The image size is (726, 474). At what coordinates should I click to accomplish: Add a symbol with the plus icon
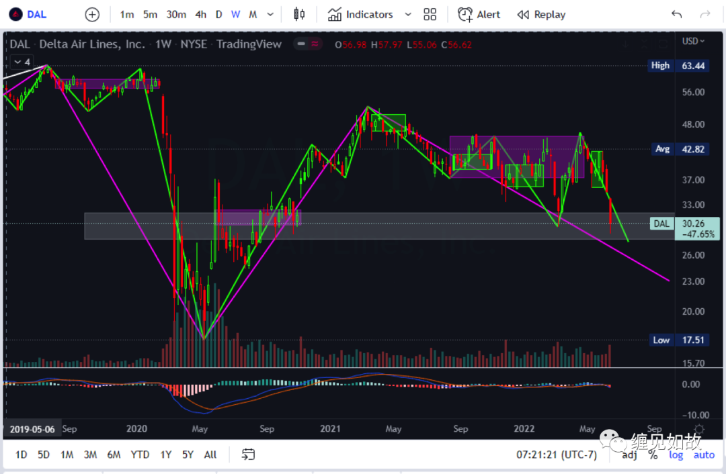click(92, 15)
